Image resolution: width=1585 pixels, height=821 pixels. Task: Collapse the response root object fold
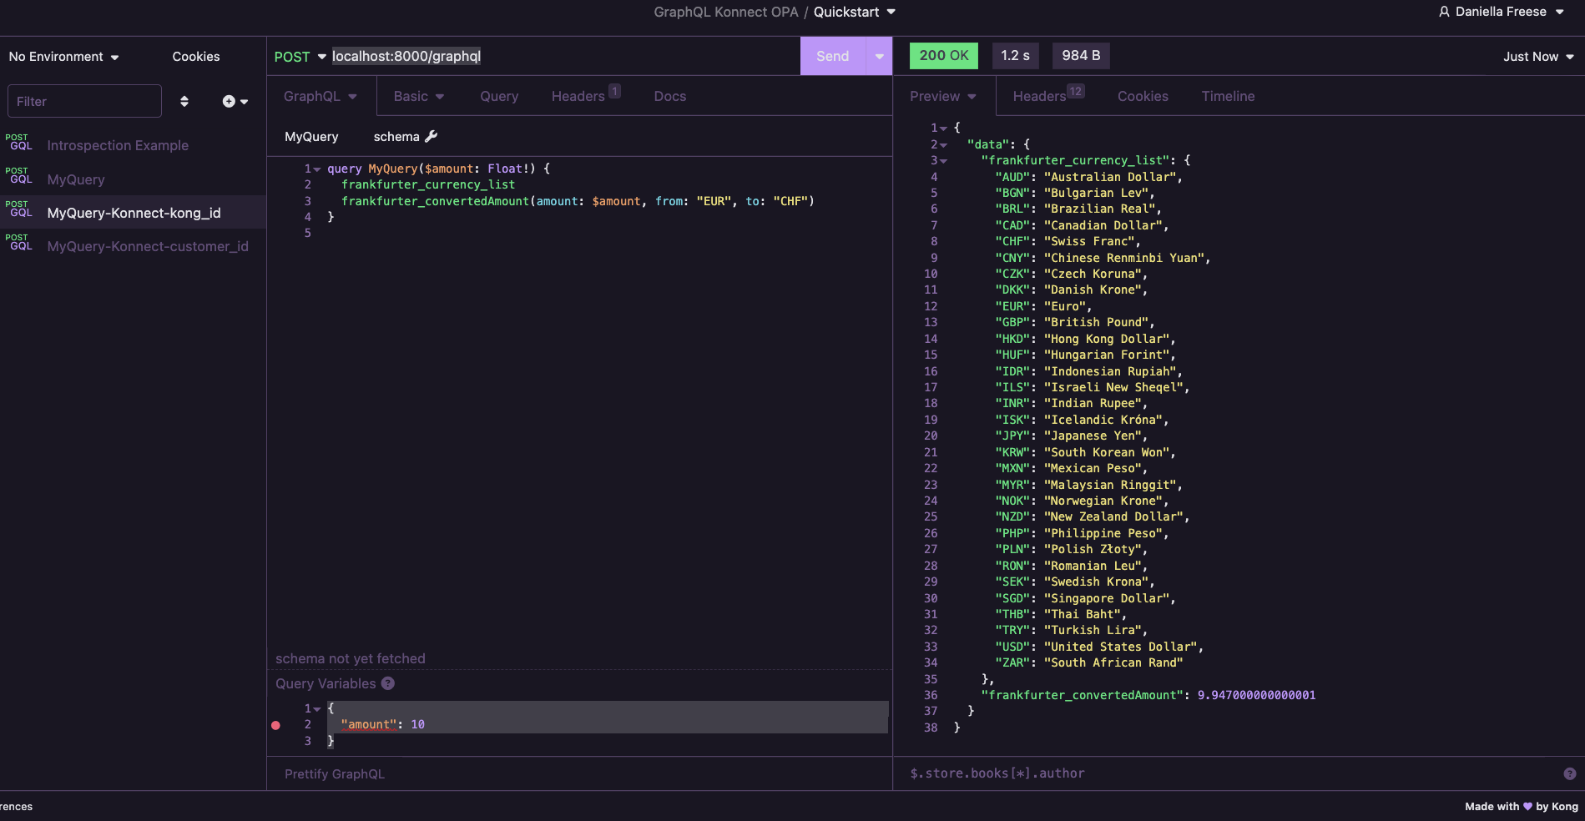click(944, 128)
